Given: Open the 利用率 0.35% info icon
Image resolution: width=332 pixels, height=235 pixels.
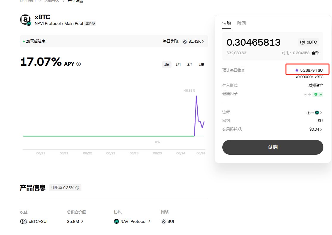Looking at the screenshot, I should [77, 188].
